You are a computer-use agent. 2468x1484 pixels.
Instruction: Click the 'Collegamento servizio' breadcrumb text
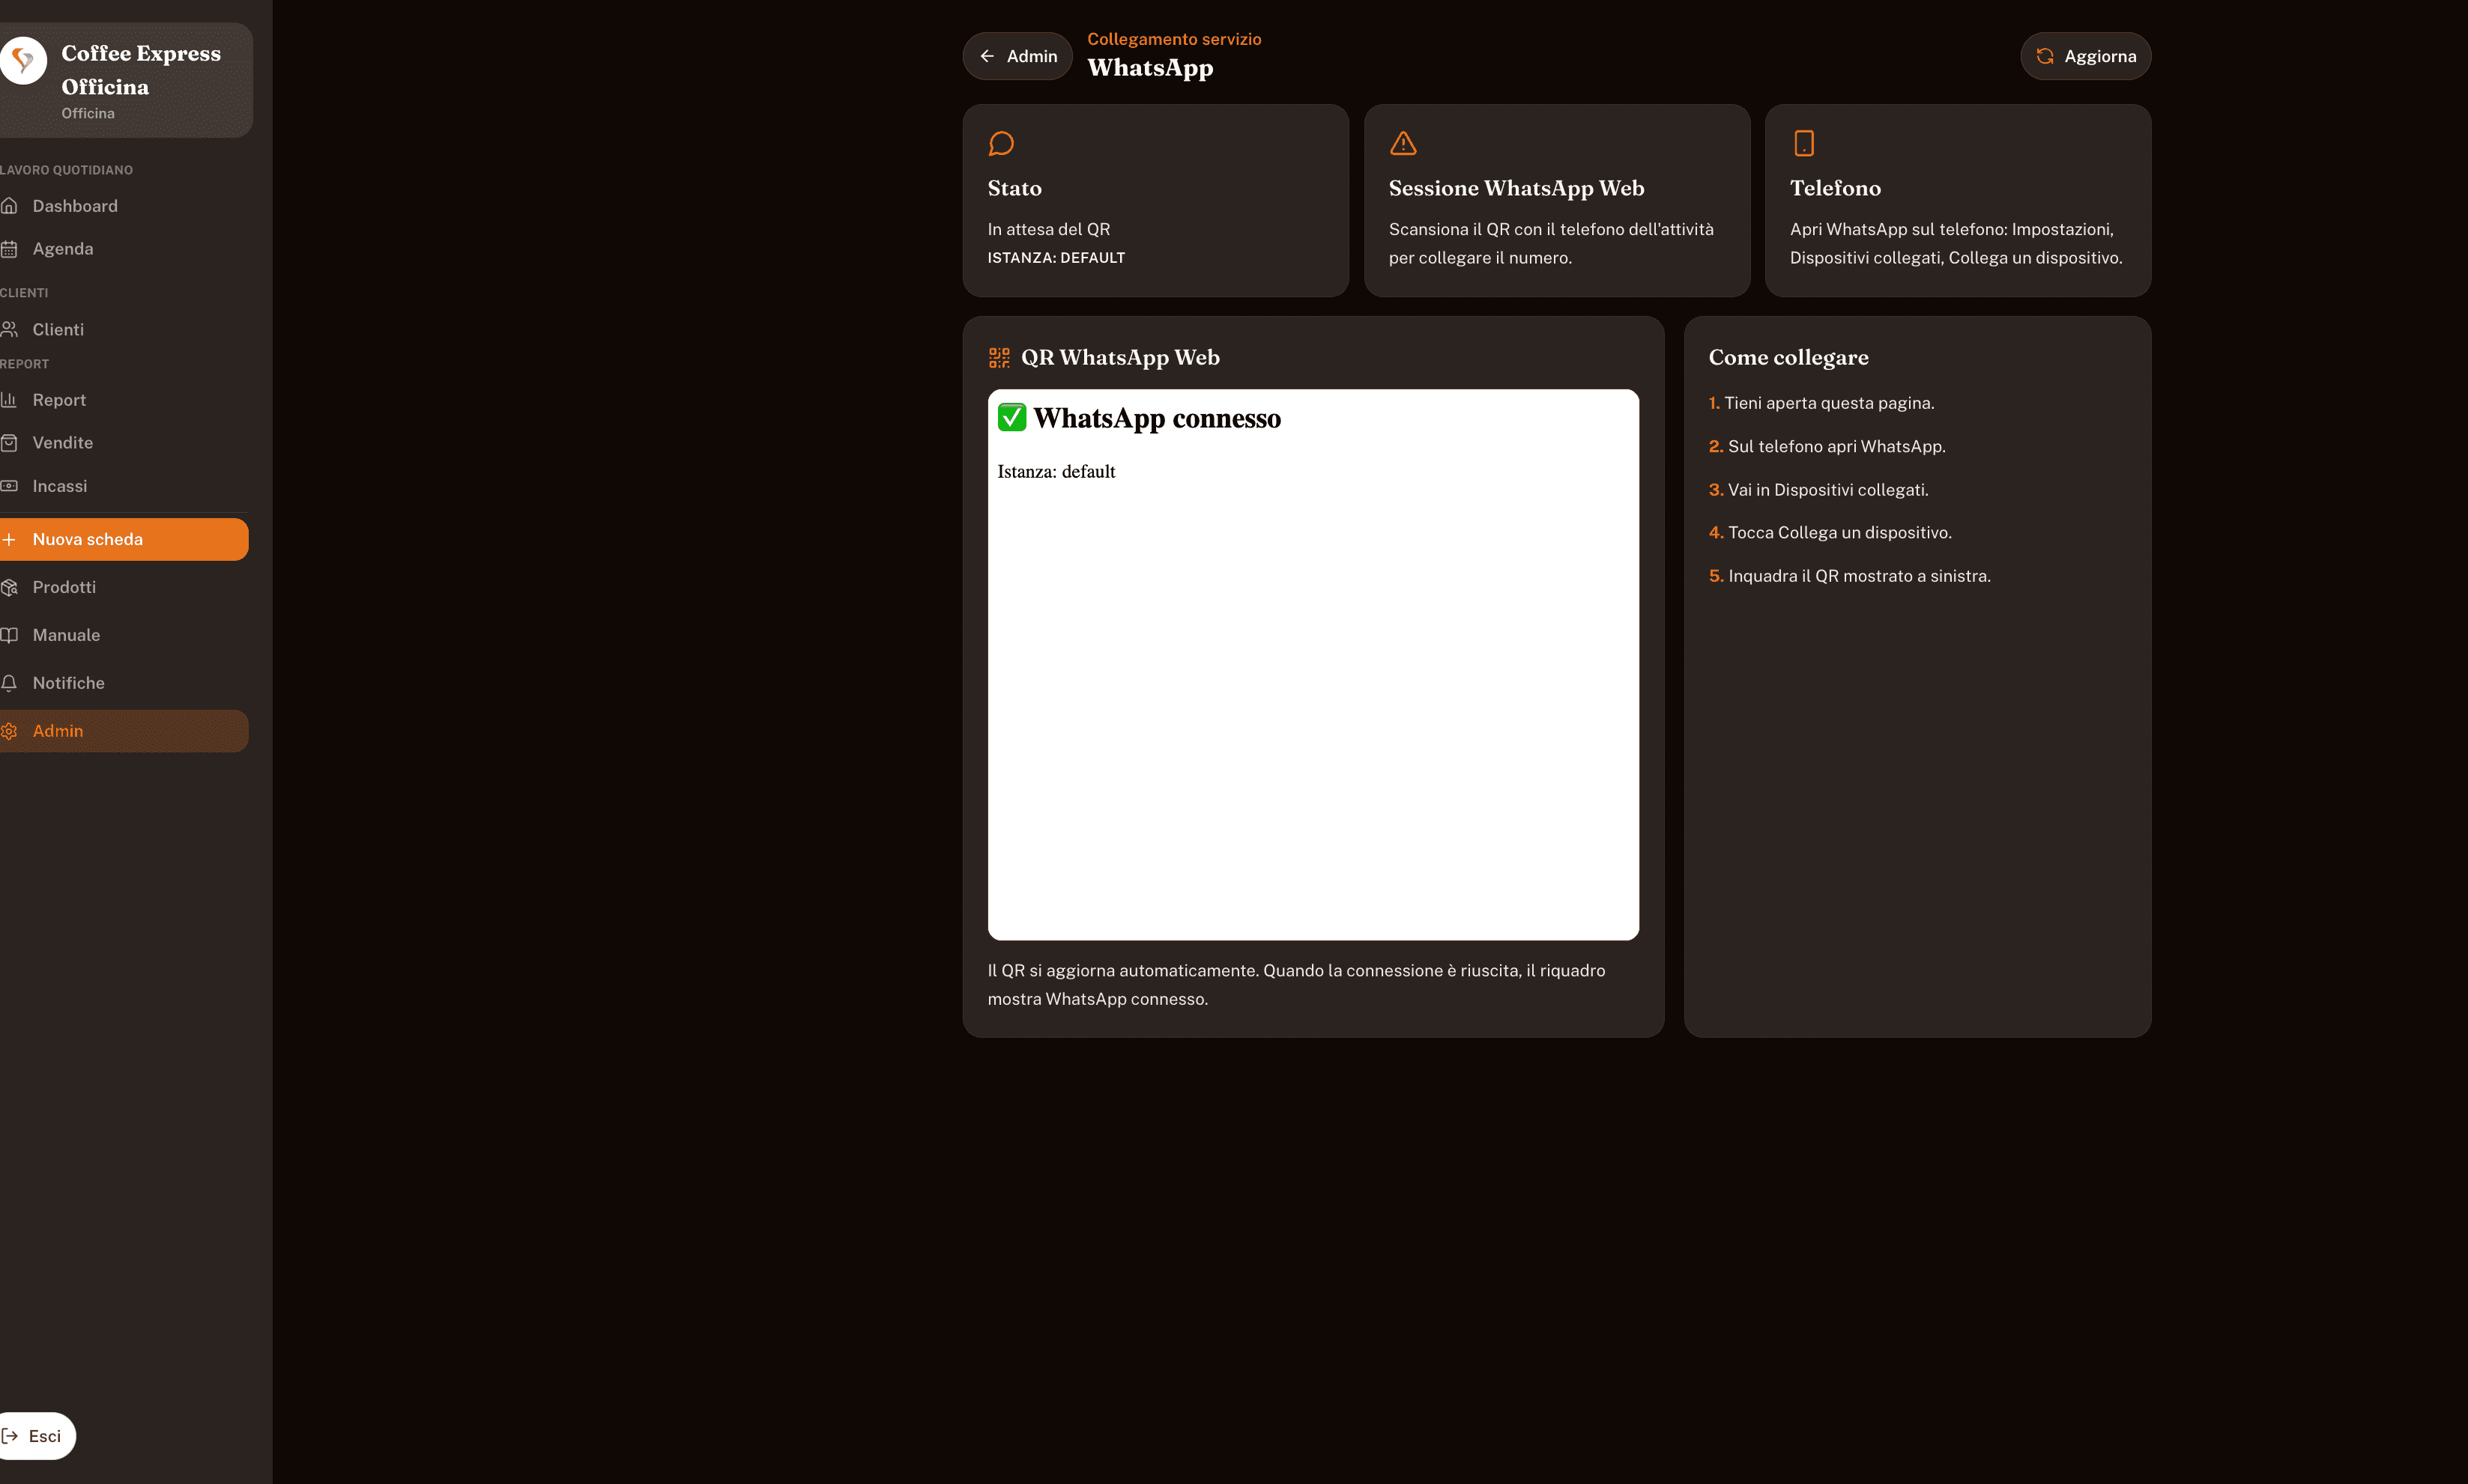coord(1175,39)
